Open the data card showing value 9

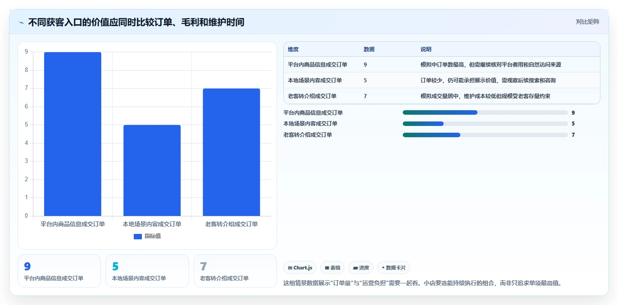59,271
